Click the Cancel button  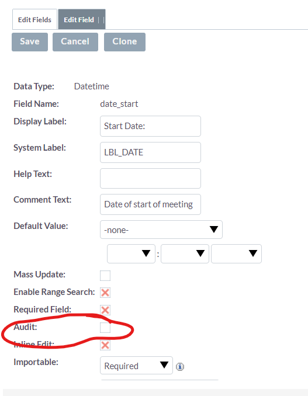pyautogui.click(x=75, y=42)
